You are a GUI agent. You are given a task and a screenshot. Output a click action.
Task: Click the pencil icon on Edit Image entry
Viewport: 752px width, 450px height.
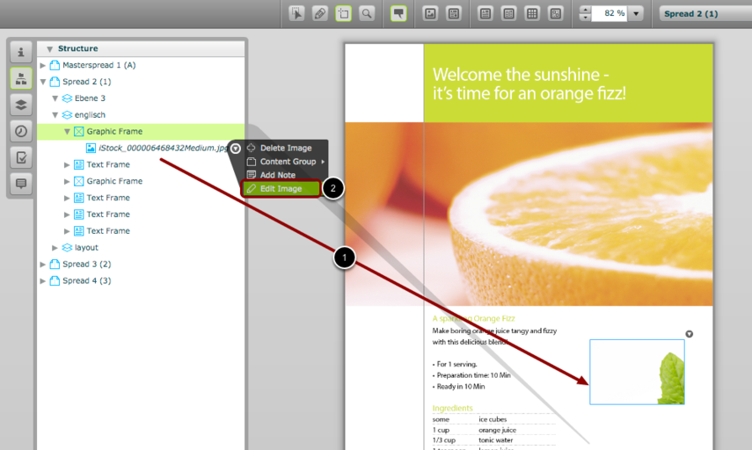pyautogui.click(x=252, y=189)
